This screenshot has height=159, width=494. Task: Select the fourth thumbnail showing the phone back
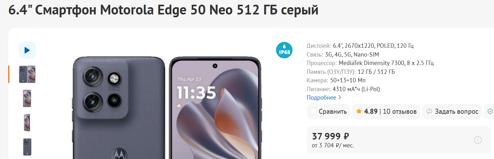coord(27,147)
